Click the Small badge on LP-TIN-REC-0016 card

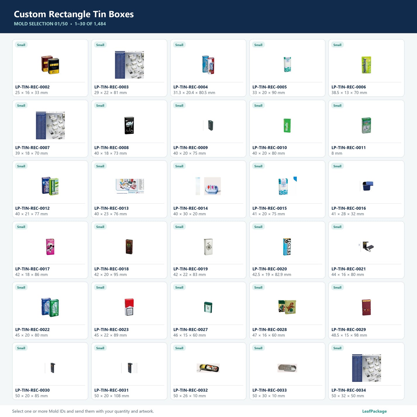pyautogui.click(x=337, y=166)
